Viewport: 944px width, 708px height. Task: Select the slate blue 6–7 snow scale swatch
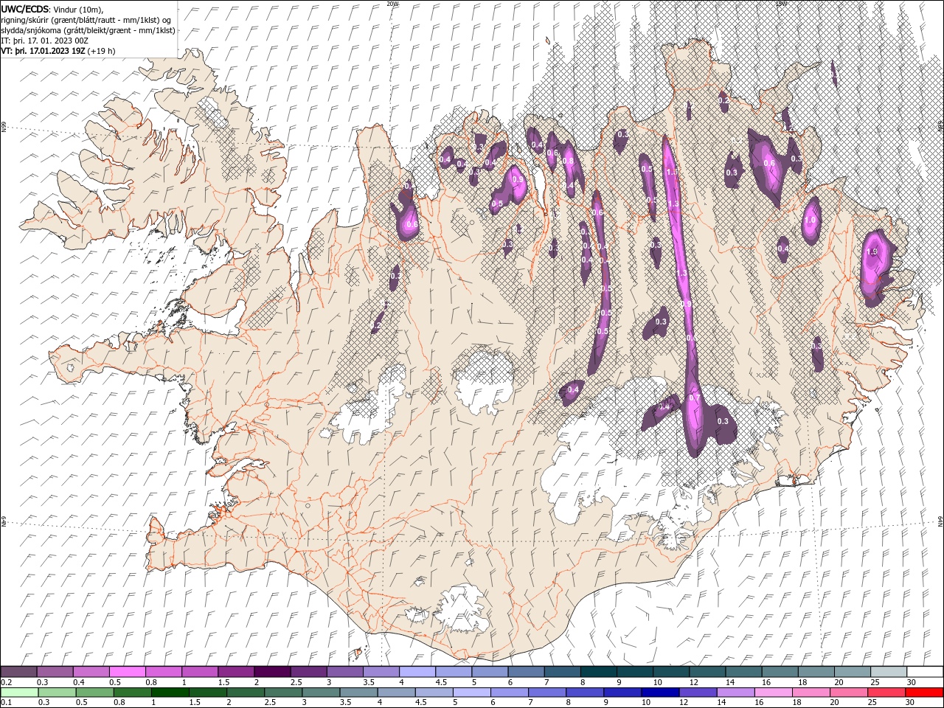click(525, 672)
